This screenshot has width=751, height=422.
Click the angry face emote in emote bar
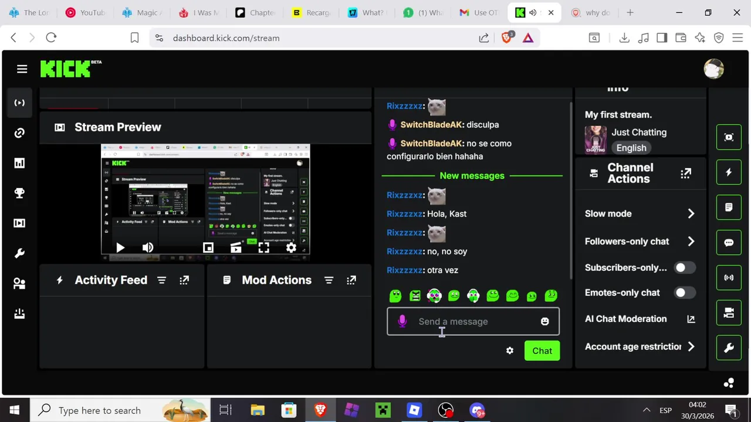415,296
